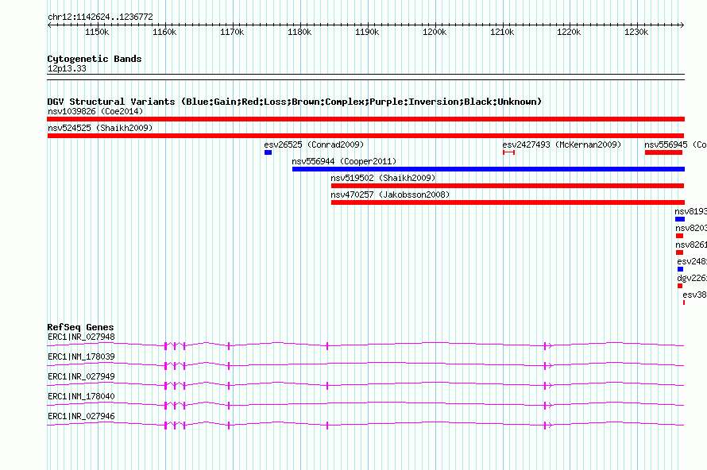Click the right arrow of the ruler
This screenshot has height=470, width=707.
pyautogui.click(x=682, y=25)
